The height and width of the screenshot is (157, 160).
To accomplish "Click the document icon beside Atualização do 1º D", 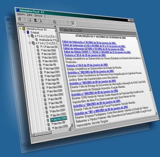I will [x=36, y=39].
